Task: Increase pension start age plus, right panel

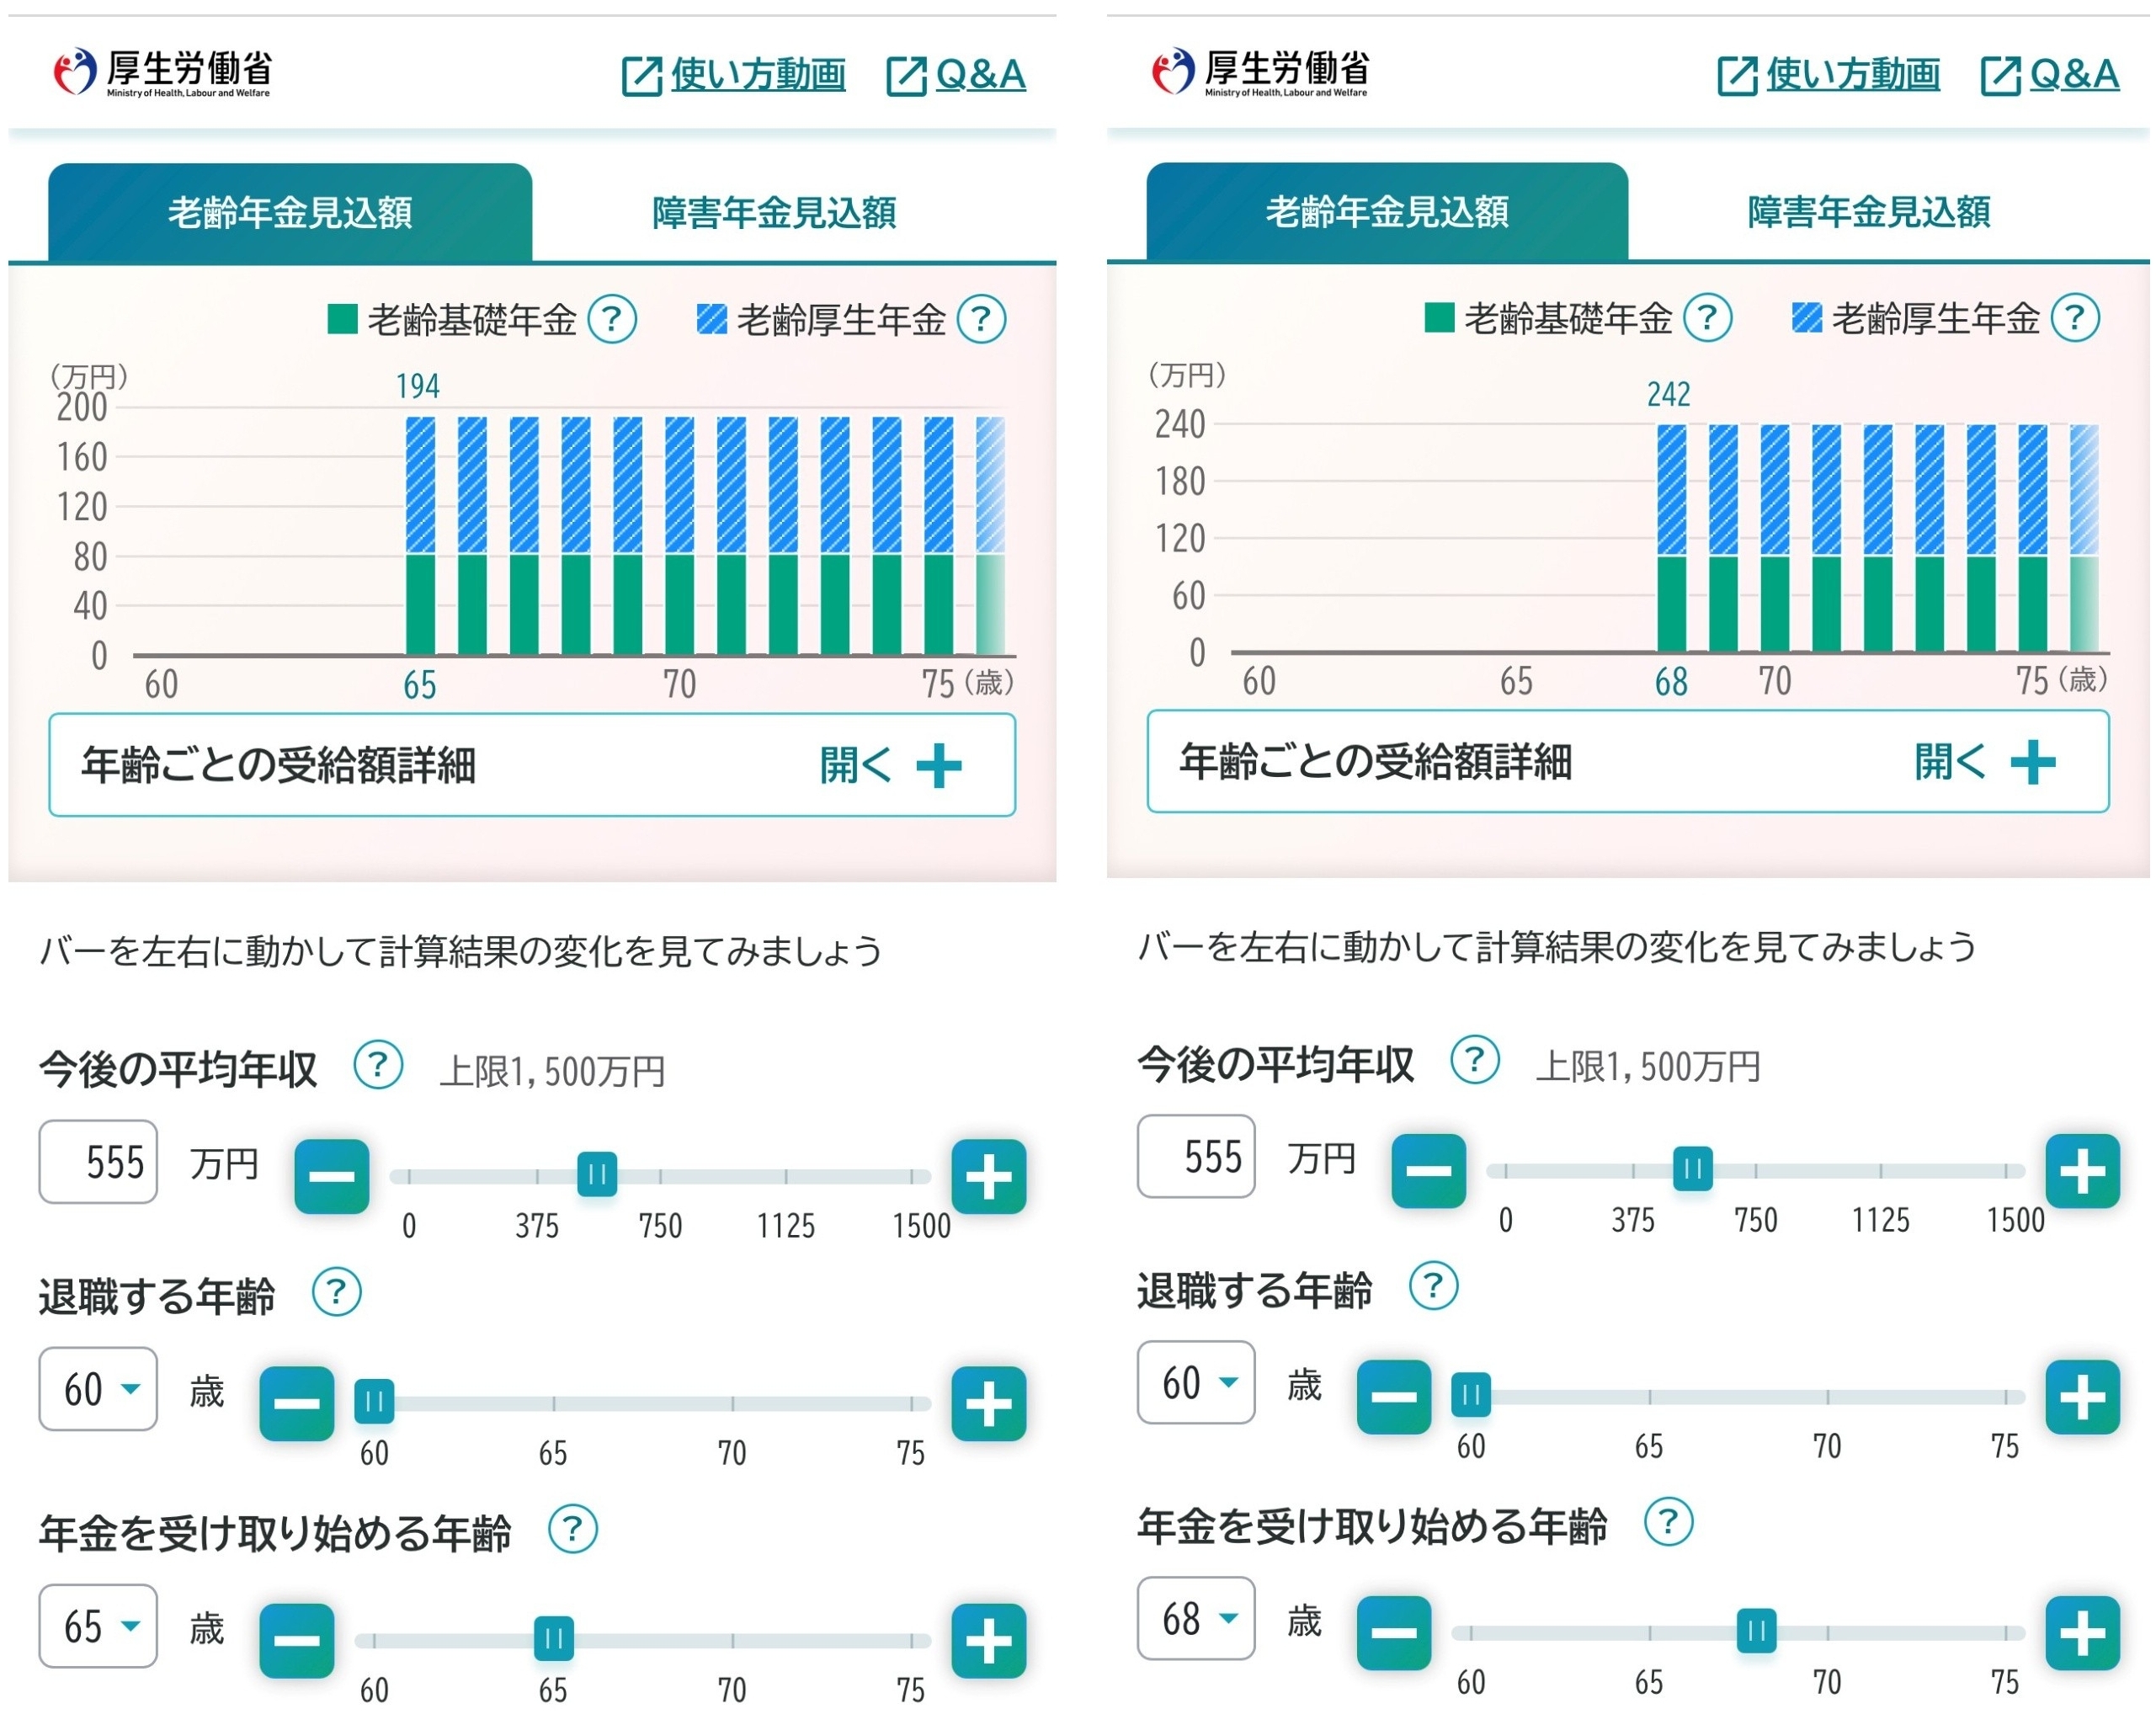Action: pyautogui.click(x=2083, y=1633)
